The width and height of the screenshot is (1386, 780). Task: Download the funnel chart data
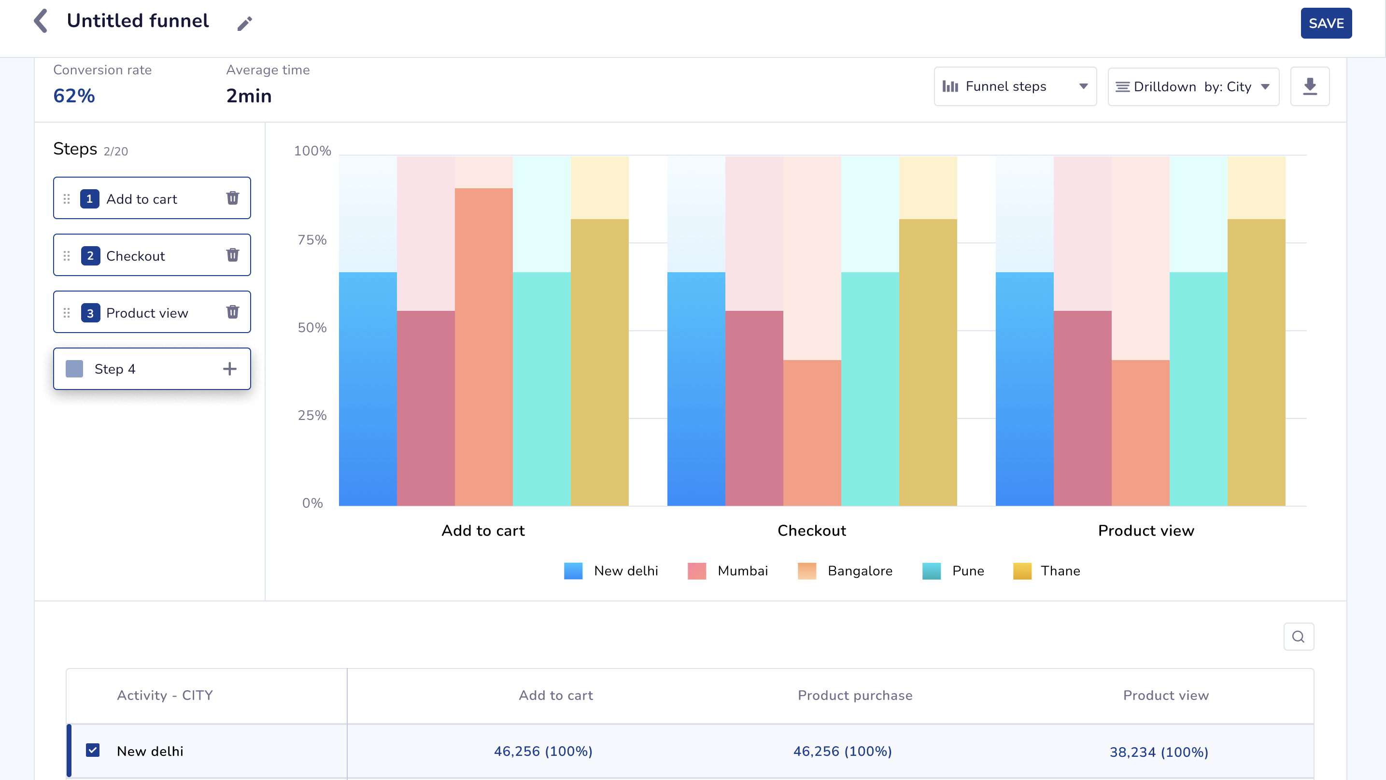(1310, 86)
